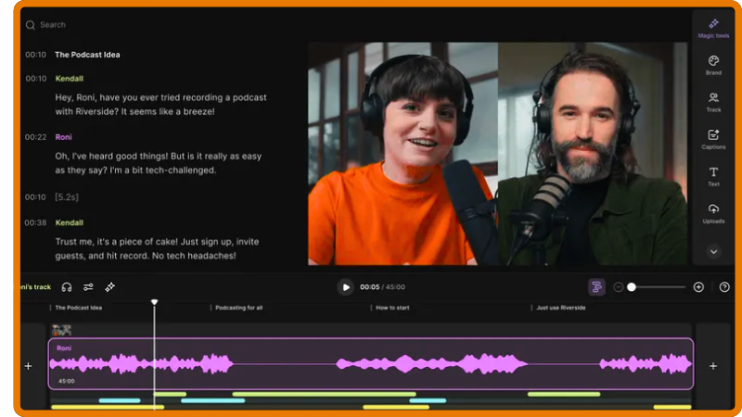Open the Magic tools panel
Image resolution: width=742 pixels, height=417 pixels.
[x=713, y=28]
